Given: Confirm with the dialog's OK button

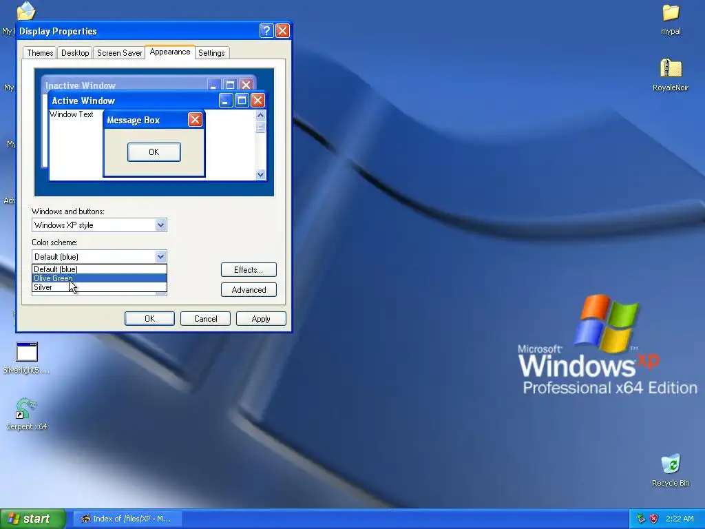Looking at the screenshot, I should [x=149, y=318].
